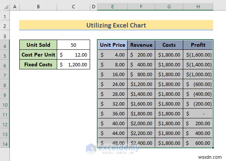Select column A header
The height and width of the screenshot is (161, 226).
point(14,7)
